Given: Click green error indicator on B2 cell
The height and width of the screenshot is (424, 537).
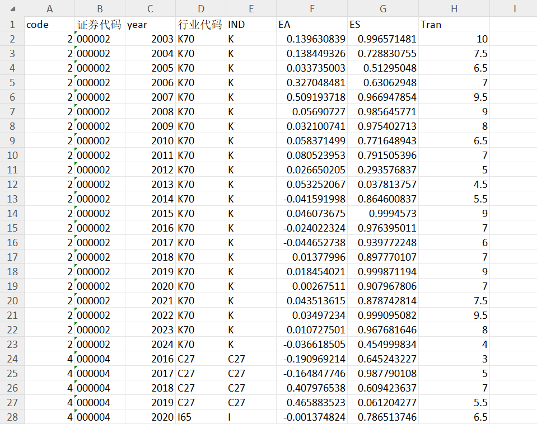Looking at the screenshot, I should point(76,33).
